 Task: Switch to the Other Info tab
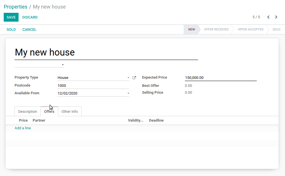click(70, 111)
